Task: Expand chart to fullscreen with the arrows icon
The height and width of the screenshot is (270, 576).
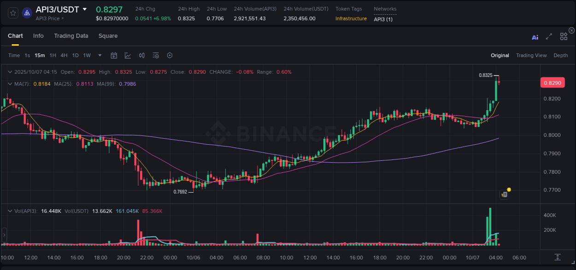Action: pos(549,37)
